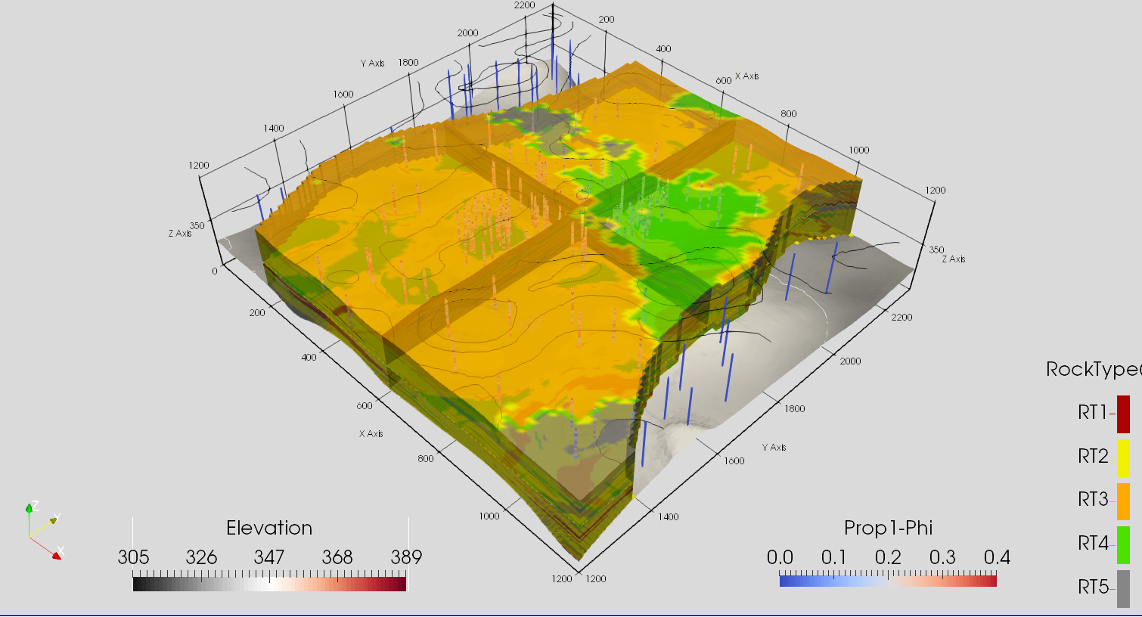Click the RT1 legend label
The image size is (1142, 617).
[1093, 413]
